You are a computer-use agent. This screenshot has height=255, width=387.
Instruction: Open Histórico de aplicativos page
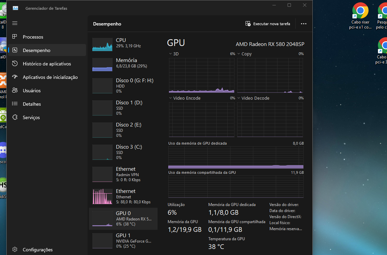pyautogui.click(x=47, y=64)
